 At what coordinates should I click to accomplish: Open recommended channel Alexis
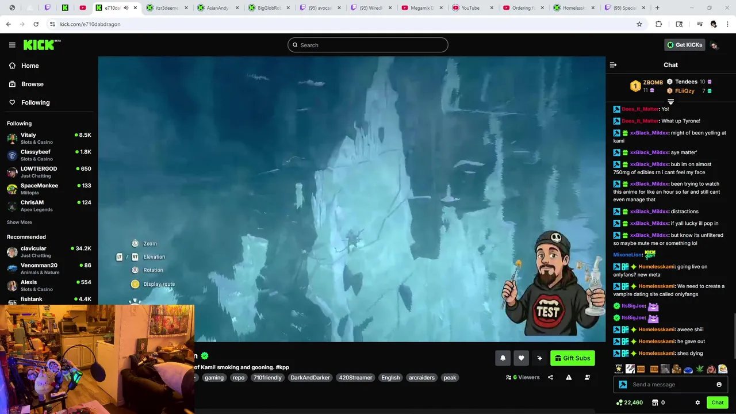pyautogui.click(x=49, y=285)
